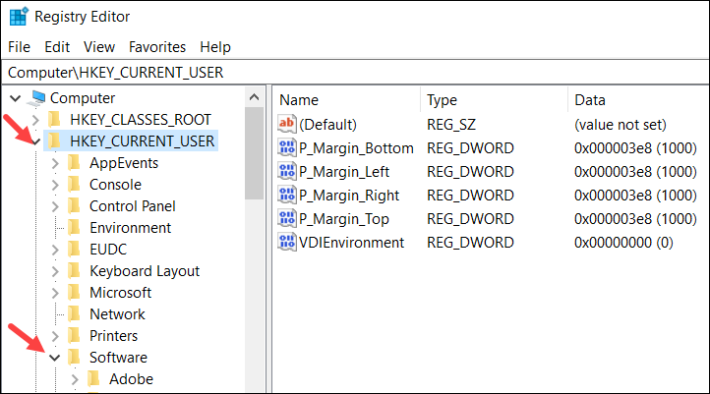Select the Environment key label
Screen dimensions: 710x394
[131, 228]
